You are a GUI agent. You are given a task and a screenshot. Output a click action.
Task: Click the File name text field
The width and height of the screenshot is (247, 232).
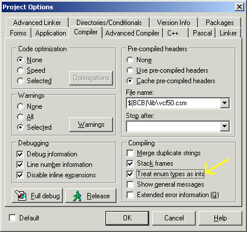pos(174,103)
